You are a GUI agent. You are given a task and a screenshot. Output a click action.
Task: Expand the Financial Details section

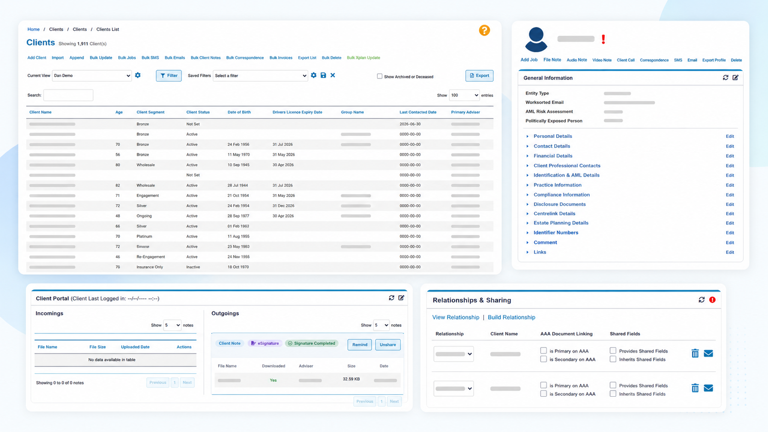click(x=553, y=156)
